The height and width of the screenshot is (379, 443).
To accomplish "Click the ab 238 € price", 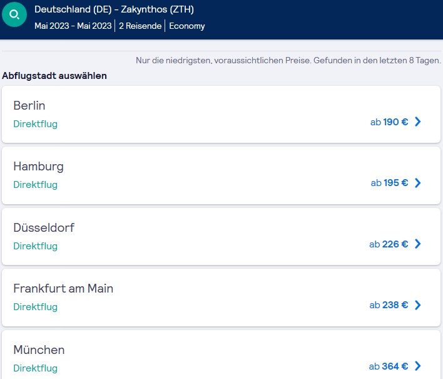I will [389, 305].
